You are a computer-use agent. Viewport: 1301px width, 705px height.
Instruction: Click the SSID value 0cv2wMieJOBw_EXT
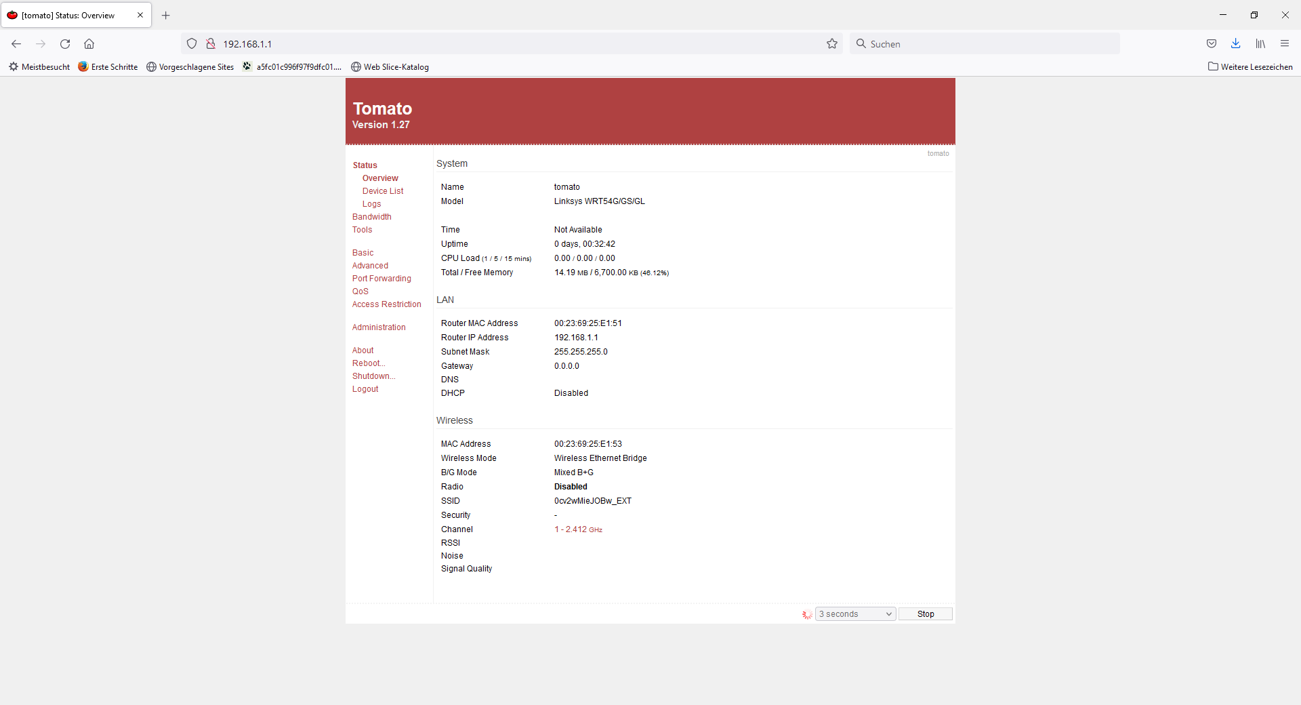click(593, 501)
